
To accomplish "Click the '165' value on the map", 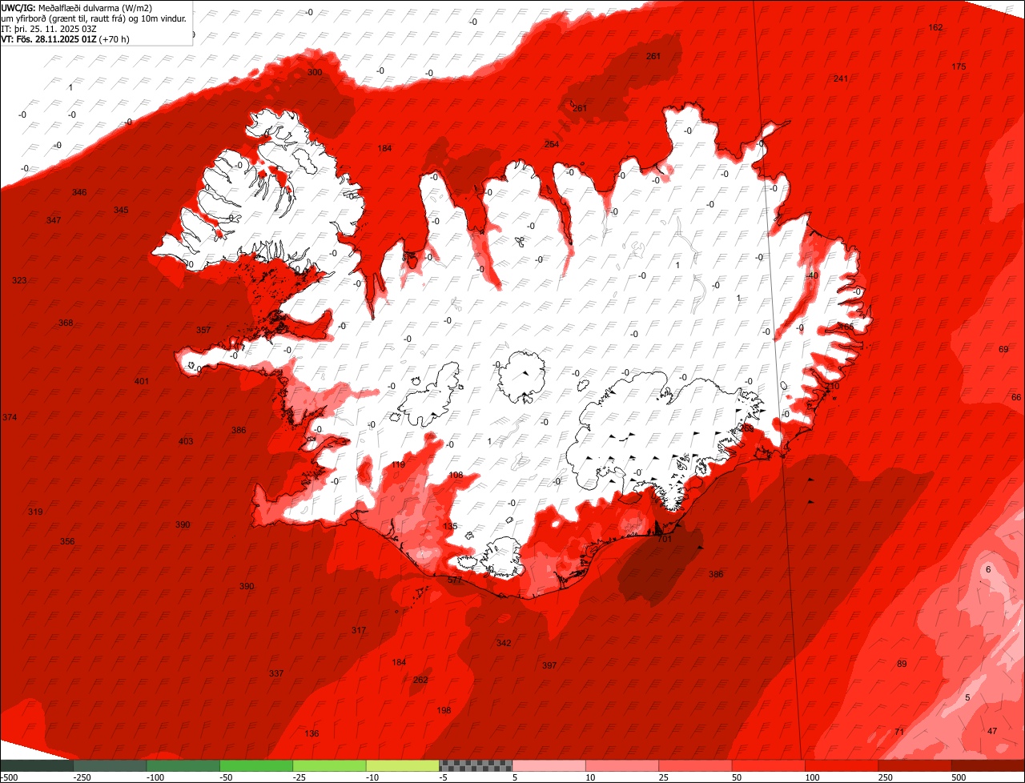I will tap(846, 327).
